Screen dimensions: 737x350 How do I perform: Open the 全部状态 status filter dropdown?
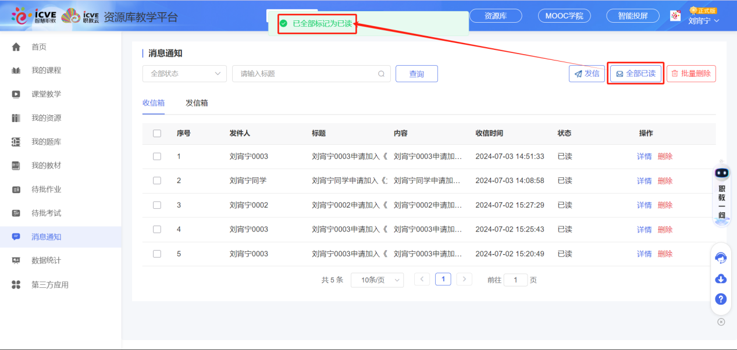[184, 74]
